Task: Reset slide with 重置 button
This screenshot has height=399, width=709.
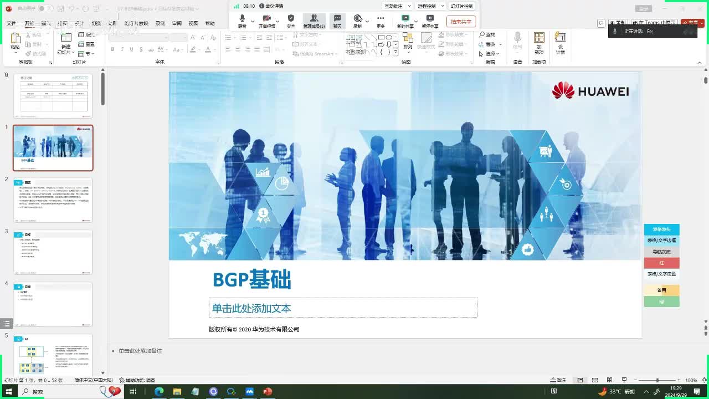Action: [x=86, y=44]
